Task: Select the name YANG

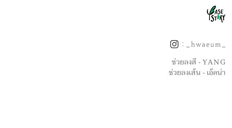Action: [x=214, y=62]
